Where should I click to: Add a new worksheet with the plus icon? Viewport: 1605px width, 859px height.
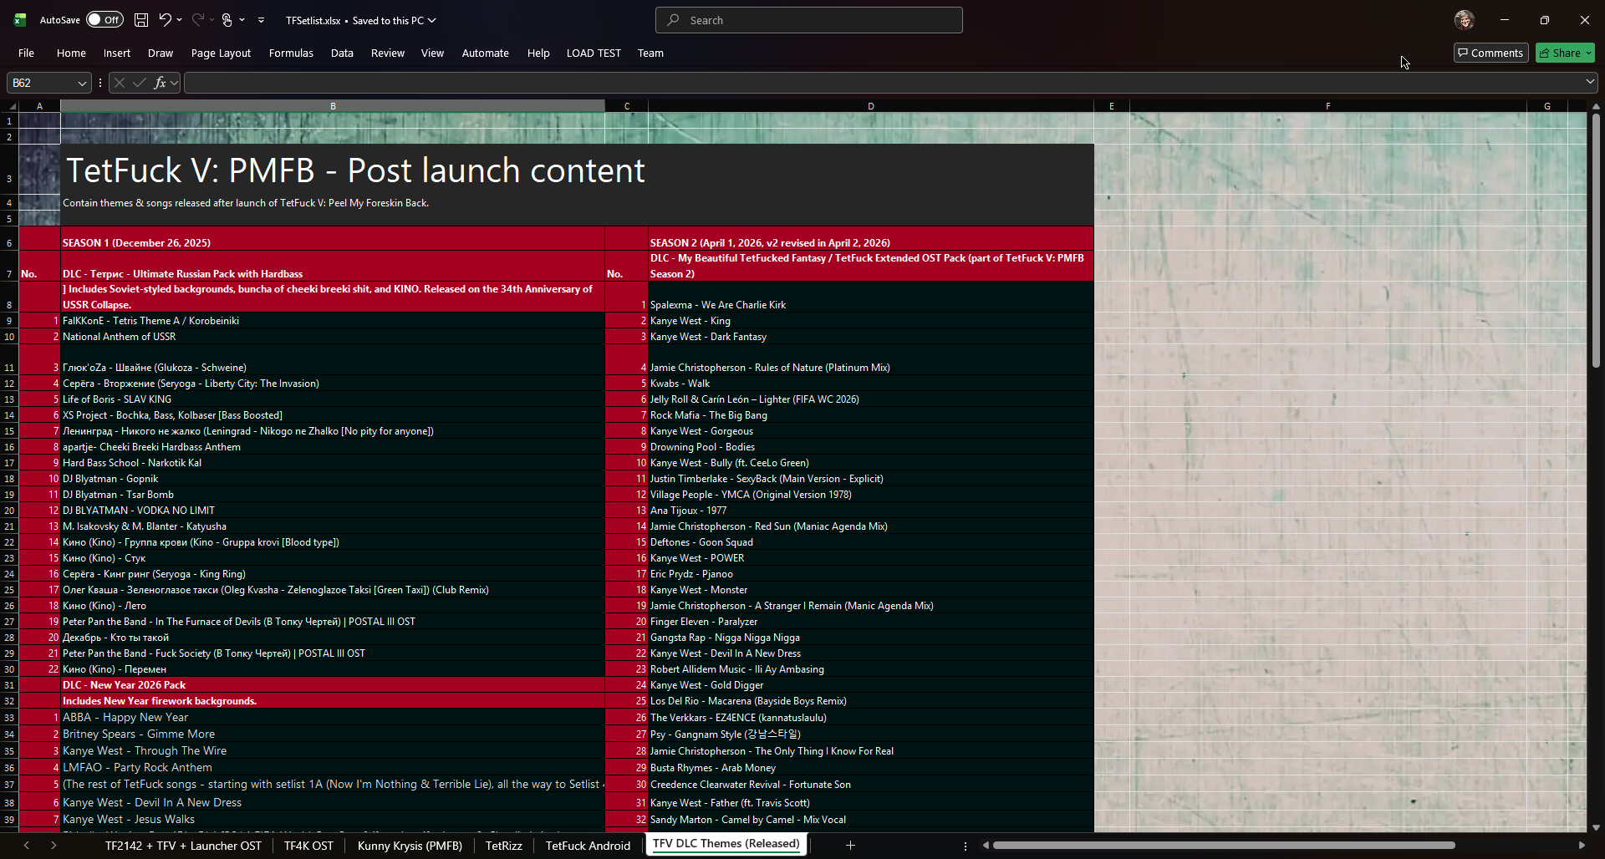coord(850,845)
